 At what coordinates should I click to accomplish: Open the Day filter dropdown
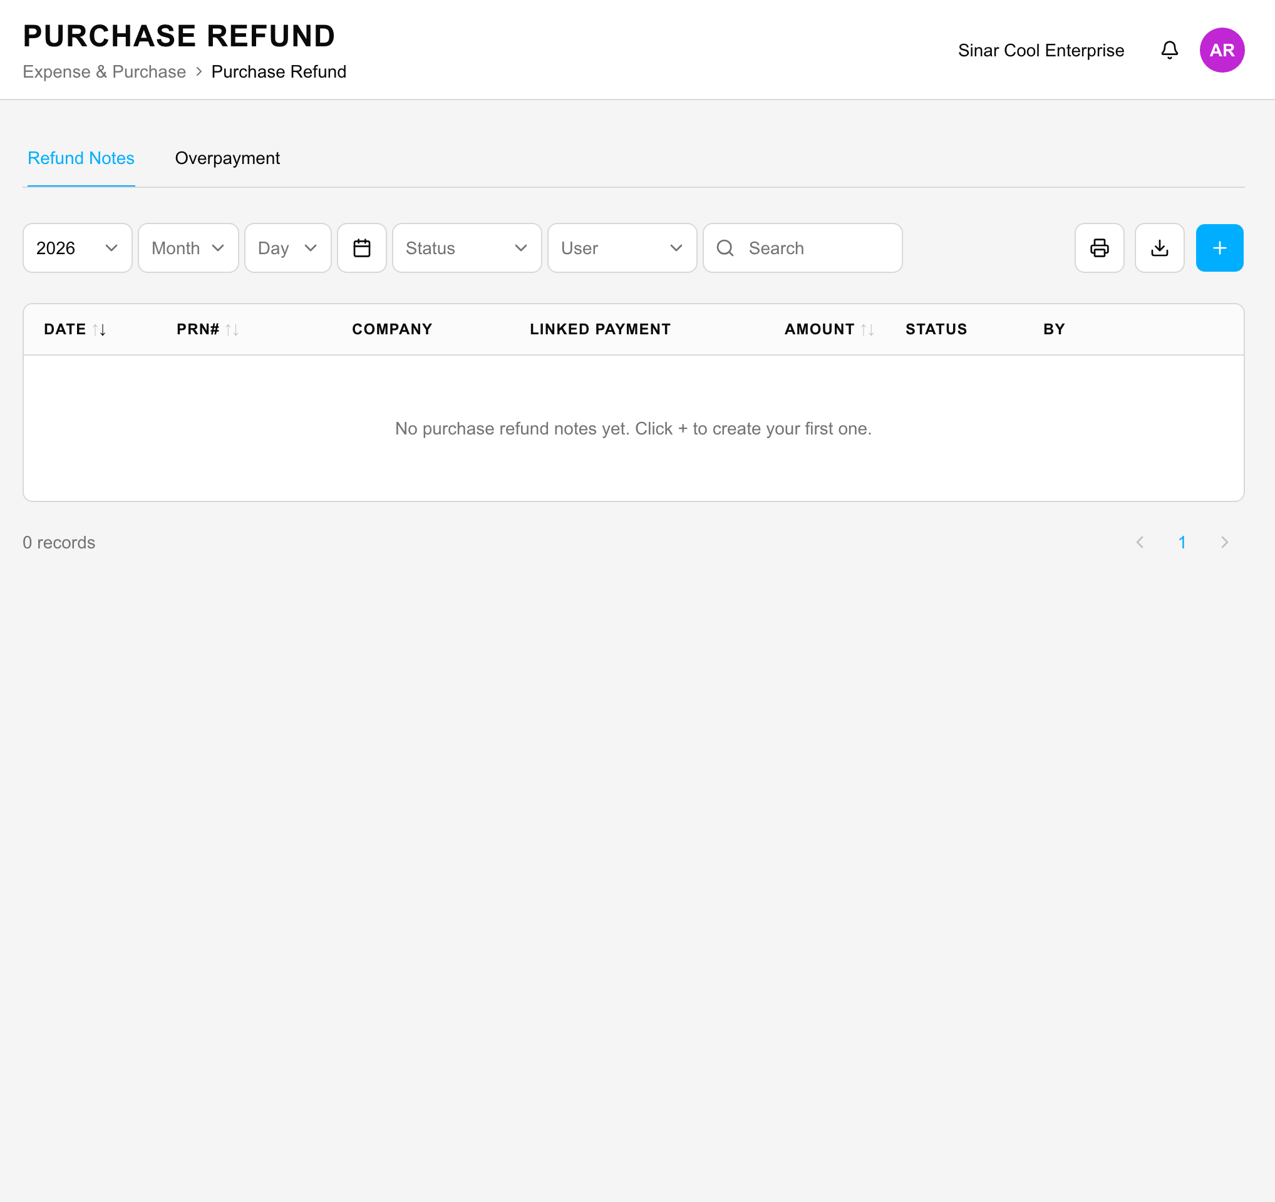(x=288, y=248)
